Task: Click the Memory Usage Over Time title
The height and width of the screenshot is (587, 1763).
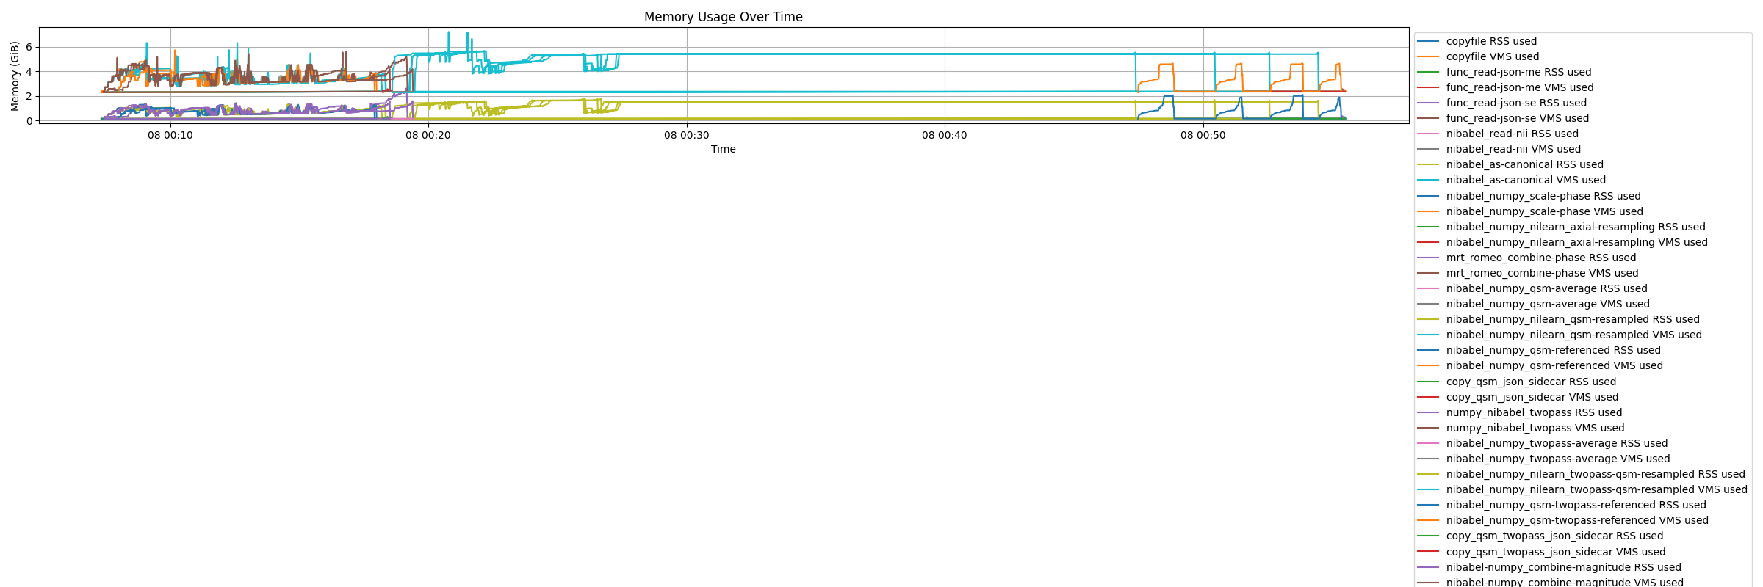Action: tap(723, 17)
